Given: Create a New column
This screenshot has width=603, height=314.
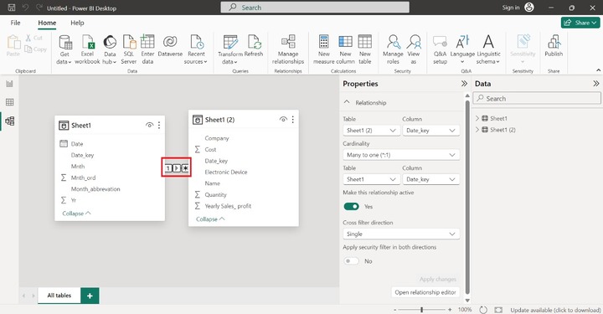Looking at the screenshot, I should [345, 50].
